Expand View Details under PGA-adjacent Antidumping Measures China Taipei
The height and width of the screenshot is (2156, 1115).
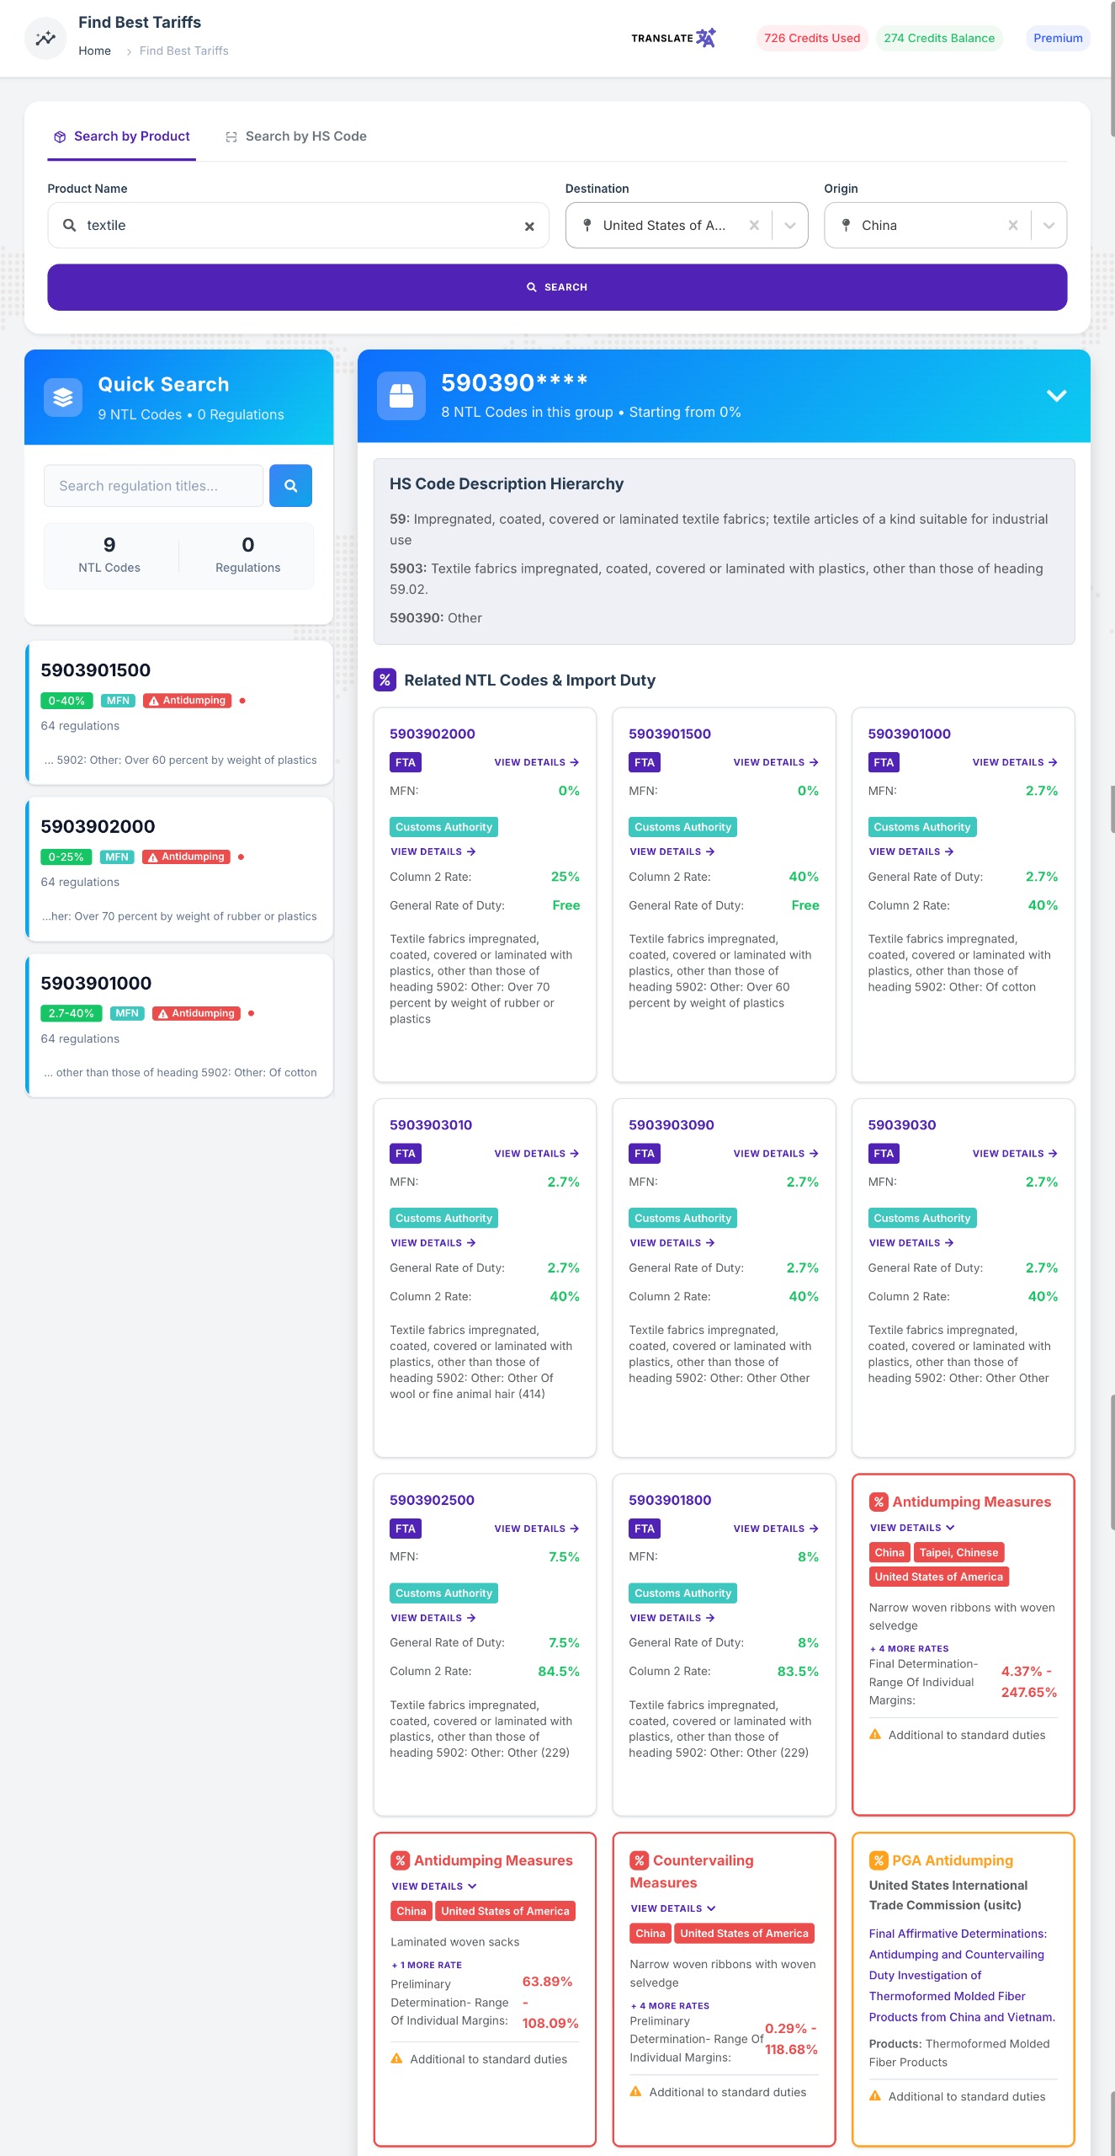click(912, 1528)
